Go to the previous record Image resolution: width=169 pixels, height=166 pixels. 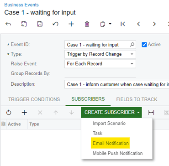[x=138, y=24]
